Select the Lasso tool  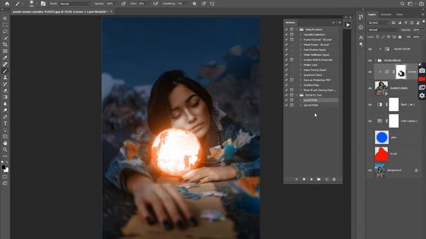click(x=5, y=31)
